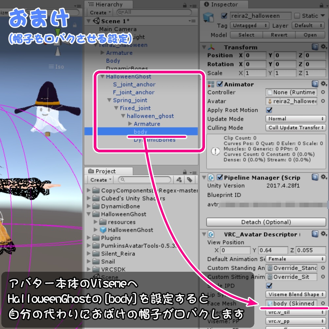Toggle Scale IPD checkbox

click(x=269, y=286)
